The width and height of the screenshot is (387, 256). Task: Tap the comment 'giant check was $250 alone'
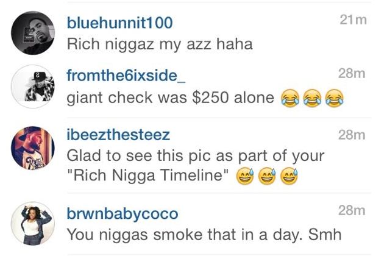pyautogui.click(x=170, y=98)
